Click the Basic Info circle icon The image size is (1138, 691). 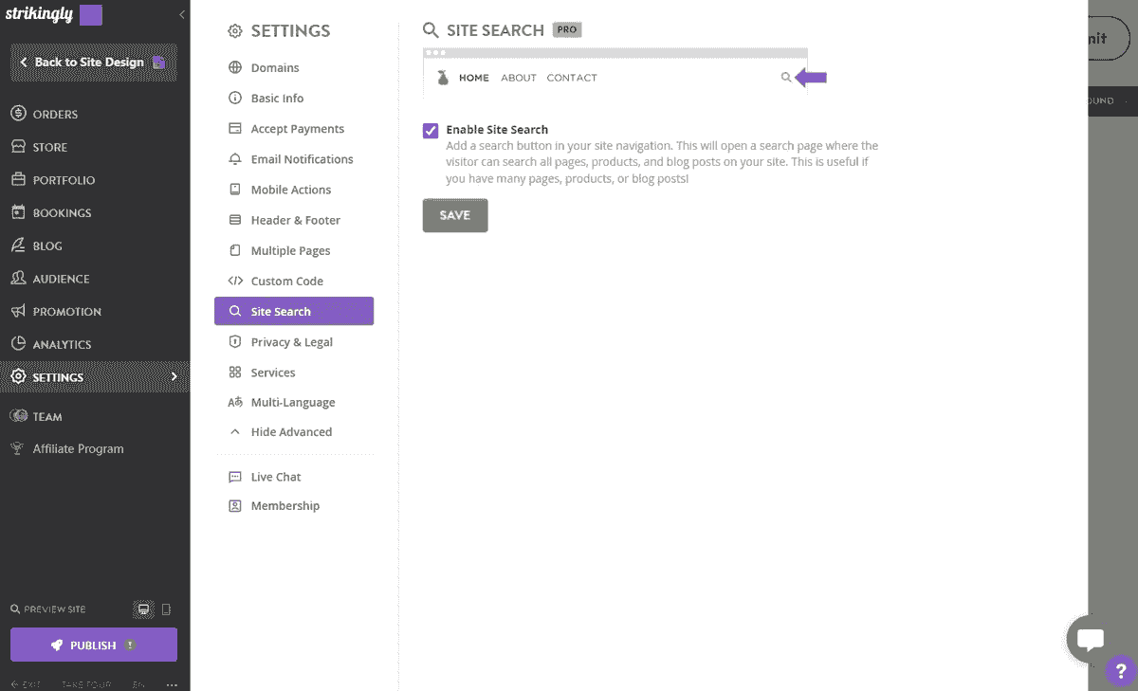coord(235,98)
